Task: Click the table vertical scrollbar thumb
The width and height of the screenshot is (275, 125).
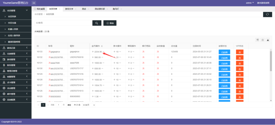Action: (x=271, y=61)
